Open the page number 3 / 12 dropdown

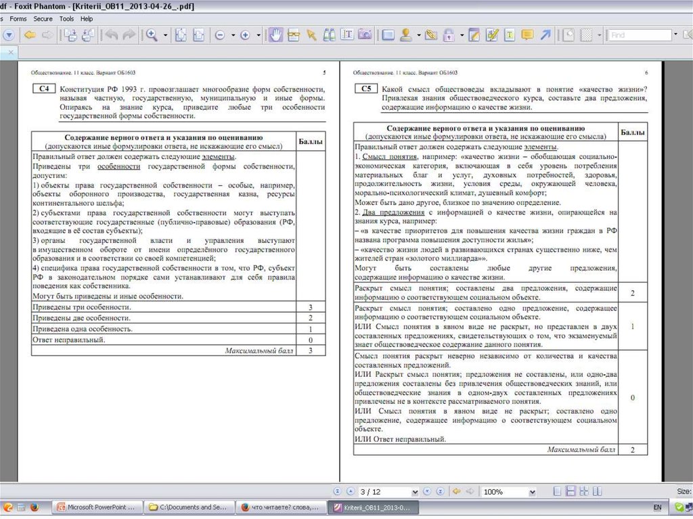[x=415, y=492]
